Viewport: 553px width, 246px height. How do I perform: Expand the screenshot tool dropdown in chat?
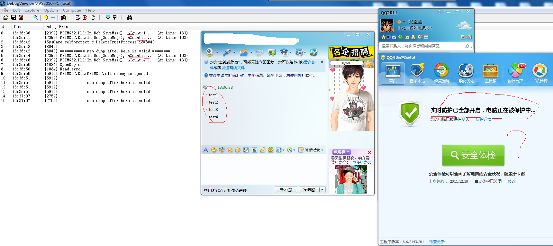click(x=283, y=150)
